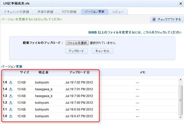Download version 1.0 of the file

pyautogui.click(x=11, y=116)
